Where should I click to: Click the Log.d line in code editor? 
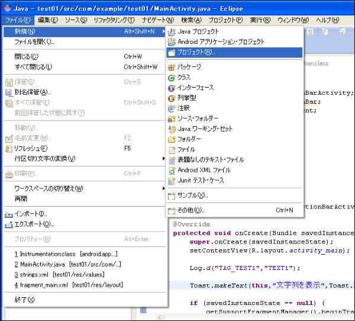tap(245, 268)
